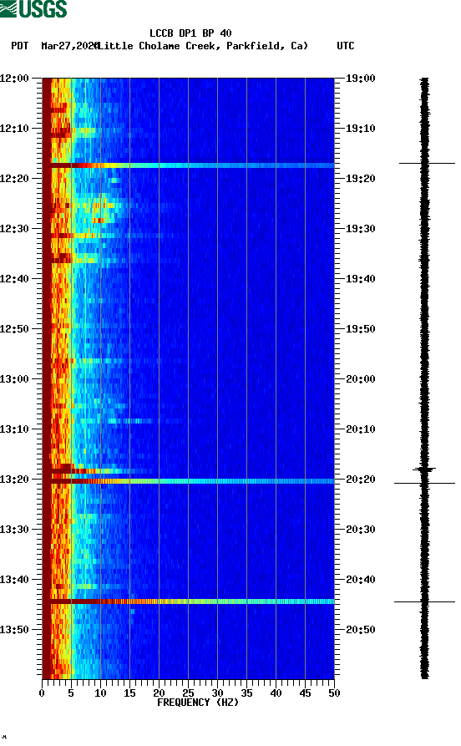Image resolution: width=461 pixels, height=746 pixels.
Task: Click the 5 Hz frequency tick label
Action: tap(71, 693)
